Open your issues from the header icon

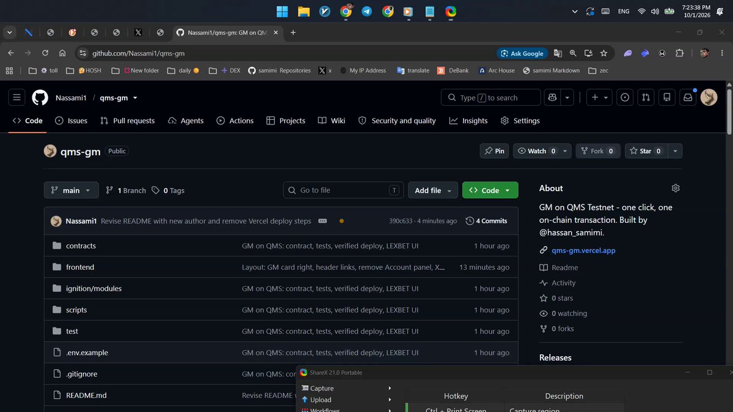[625, 98]
